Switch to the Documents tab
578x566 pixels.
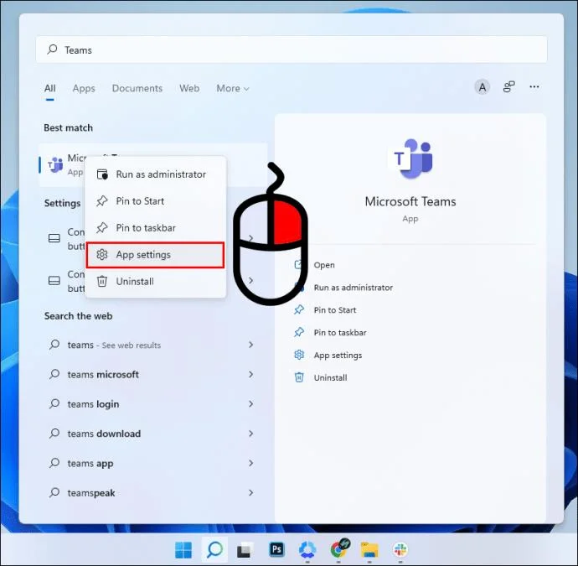[x=137, y=88]
